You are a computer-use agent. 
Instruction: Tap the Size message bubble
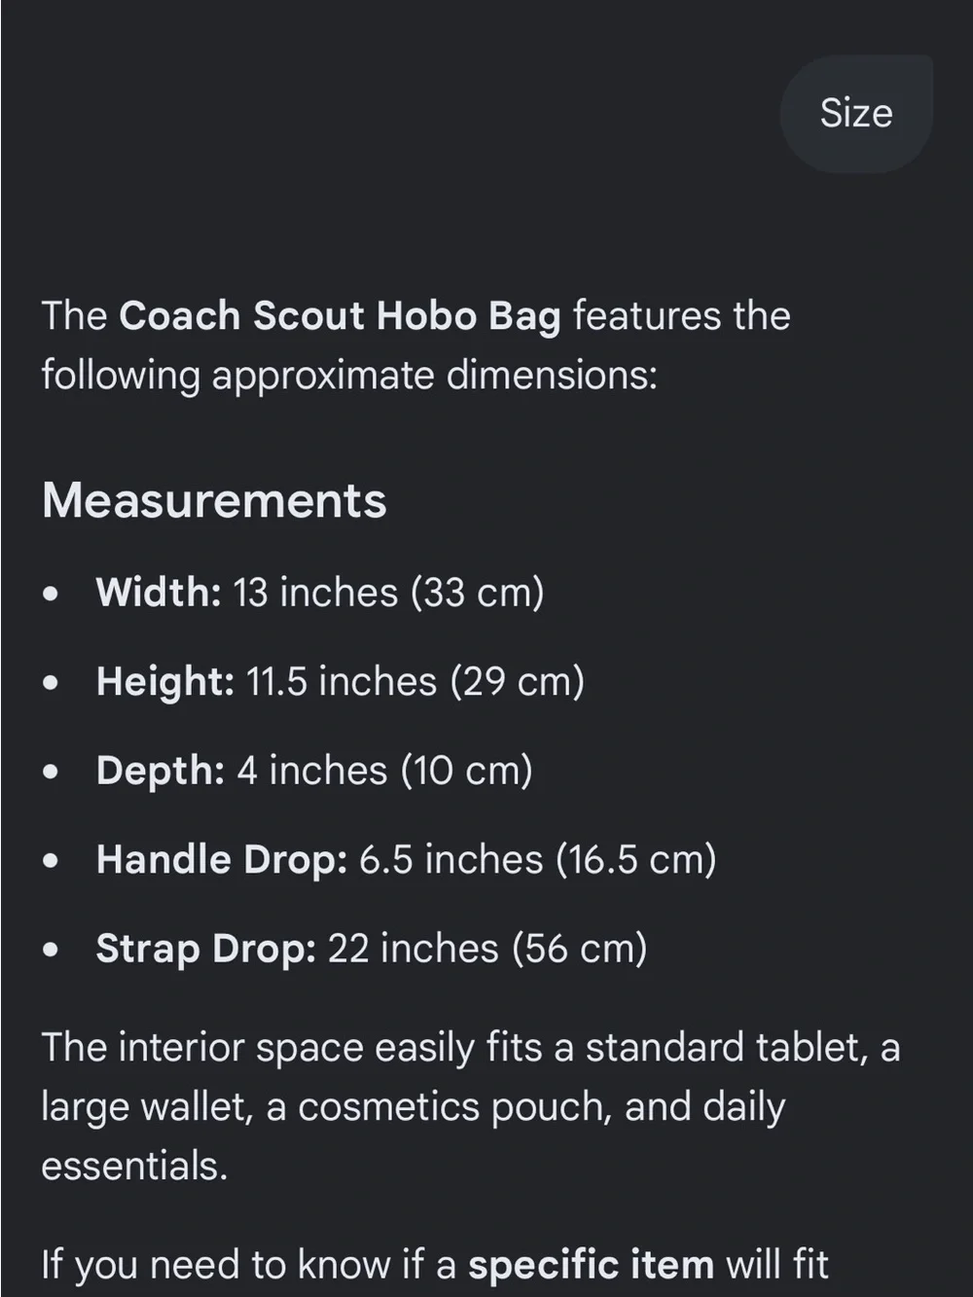[x=856, y=114]
